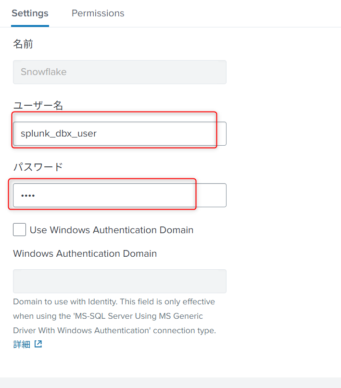
Task: Click the Domain to use with Identity help text
Action: click(x=114, y=302)
